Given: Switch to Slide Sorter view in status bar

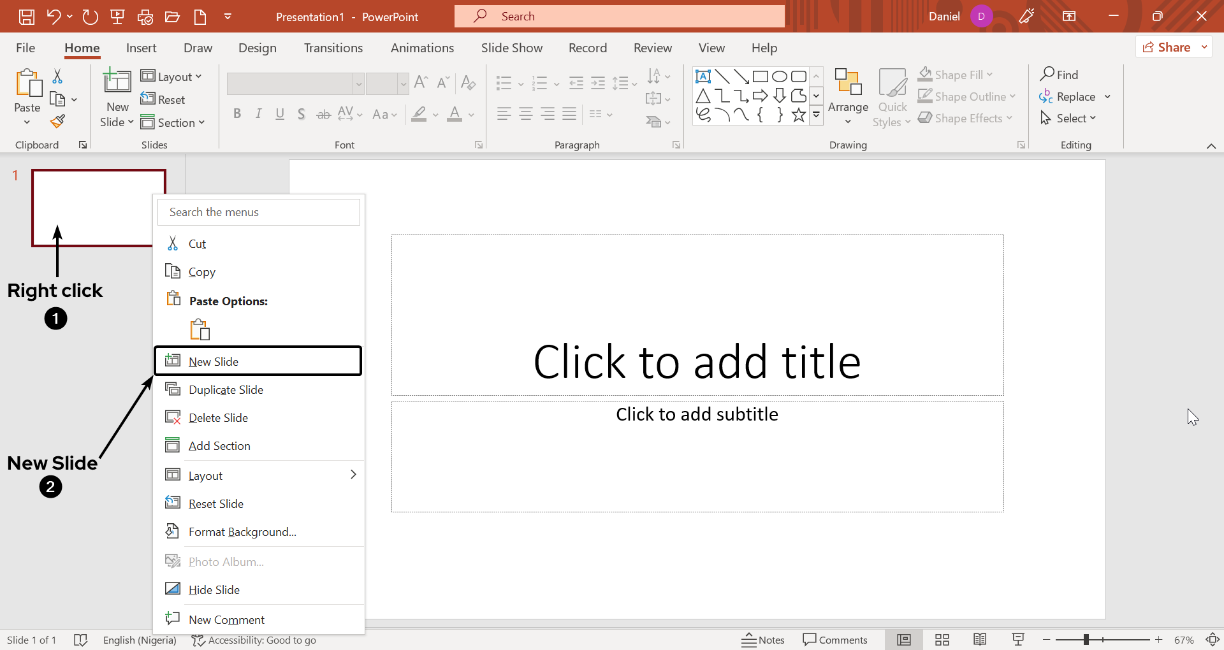Looking at the screenshot, I should [x=942, y=639].
